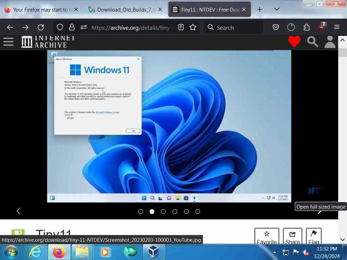The image size is (347, 260).
Task: Click the red heart donate icon
Action: pyautogui.click(x=294, y=41)
